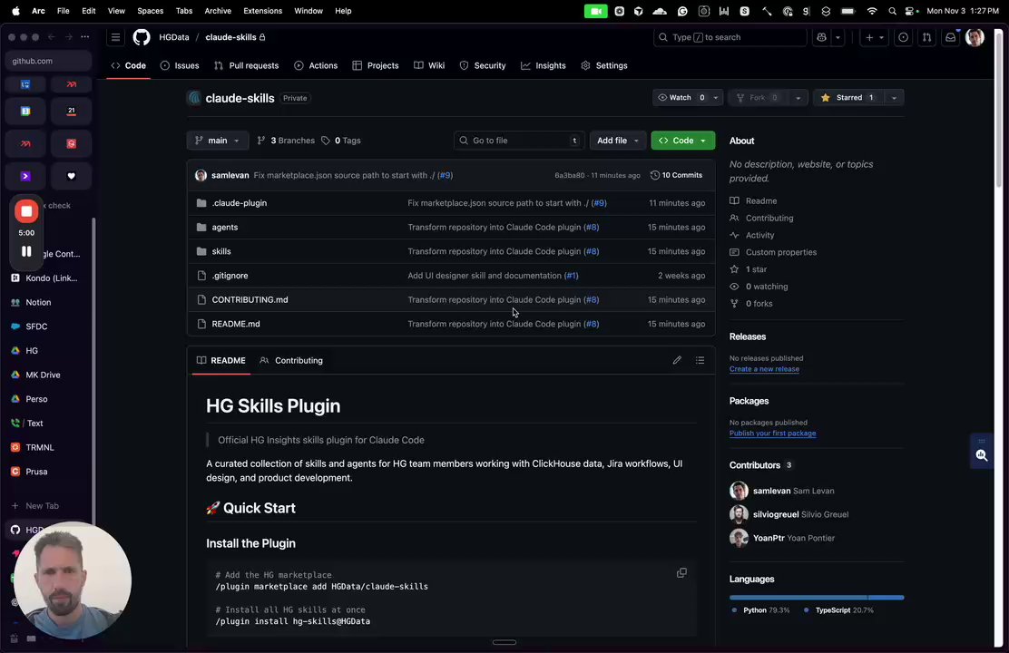The height and width of the screenshot is (653, 1009).
Task: Open the Insights tab
Action: tap(544, 65)
